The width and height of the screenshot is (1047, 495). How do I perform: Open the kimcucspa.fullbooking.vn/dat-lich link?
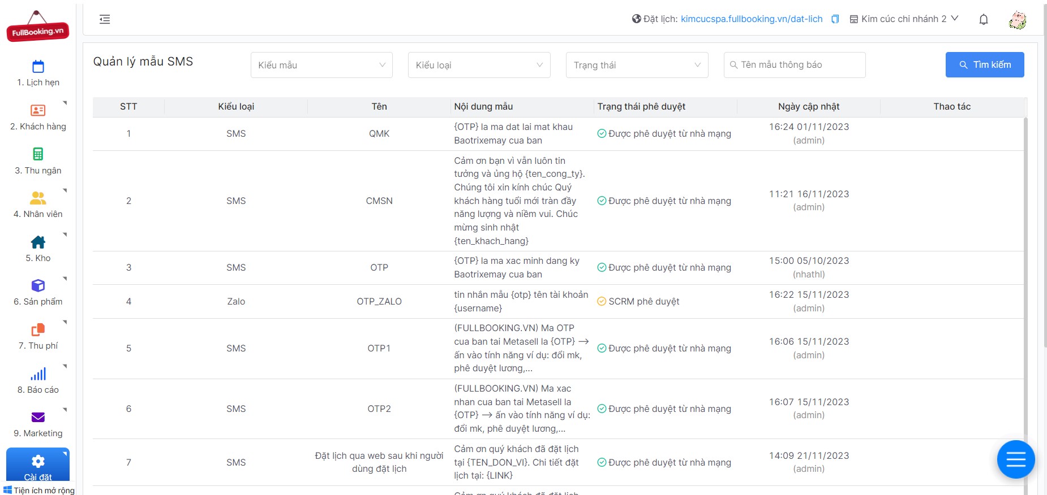[751, 19]
